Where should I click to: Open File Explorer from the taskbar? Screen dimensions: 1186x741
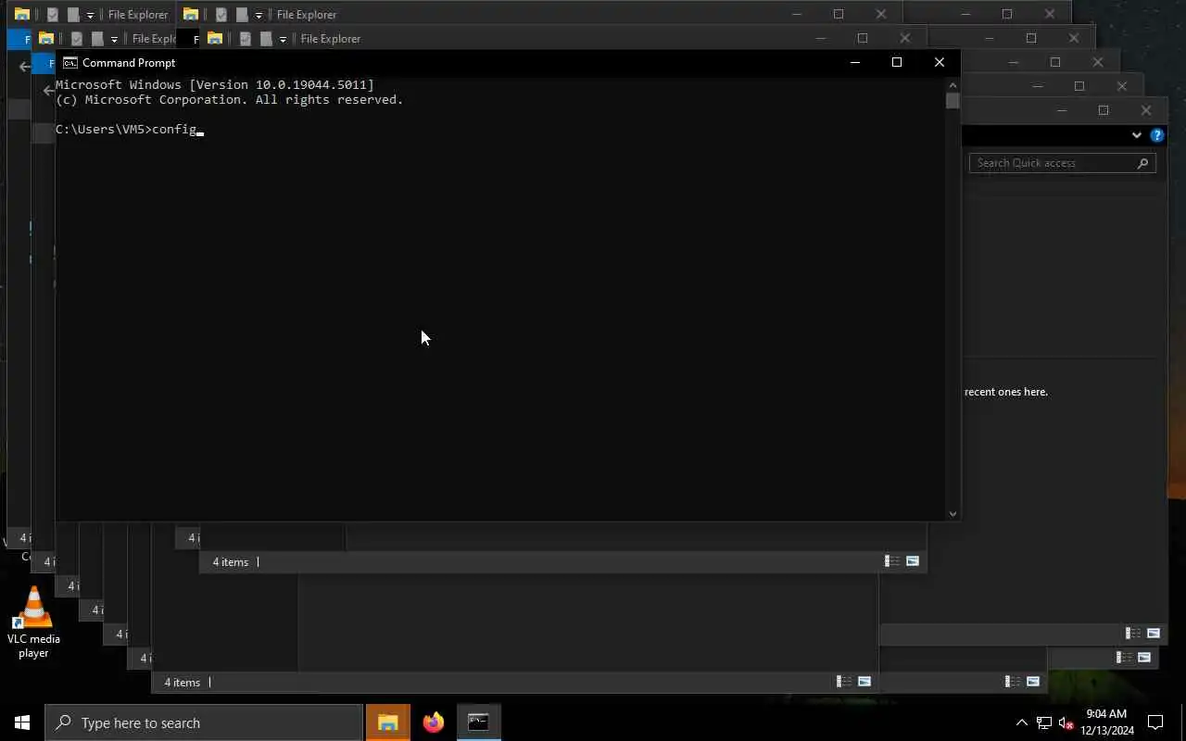tap(388, 722)
